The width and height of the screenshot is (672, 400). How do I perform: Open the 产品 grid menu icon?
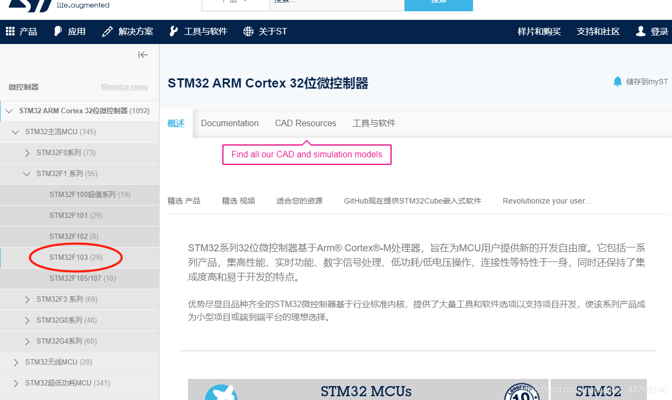[x=10, y=32]
